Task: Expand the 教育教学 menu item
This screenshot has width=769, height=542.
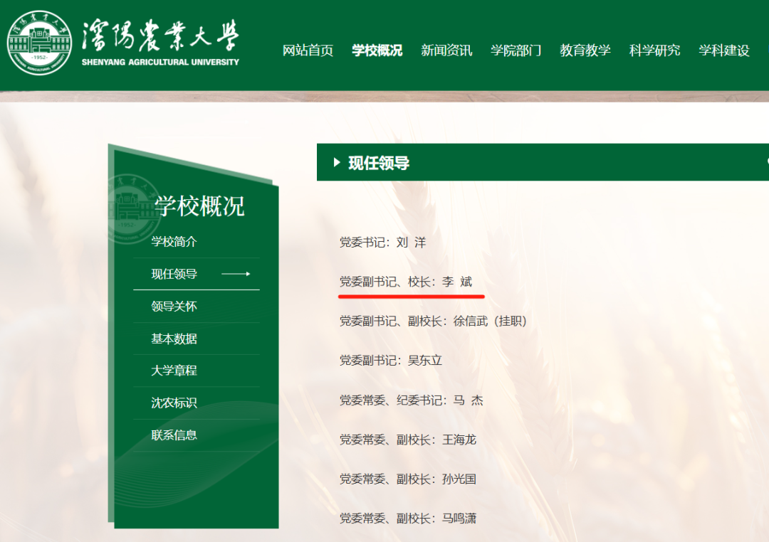Action: click(585, 51)
